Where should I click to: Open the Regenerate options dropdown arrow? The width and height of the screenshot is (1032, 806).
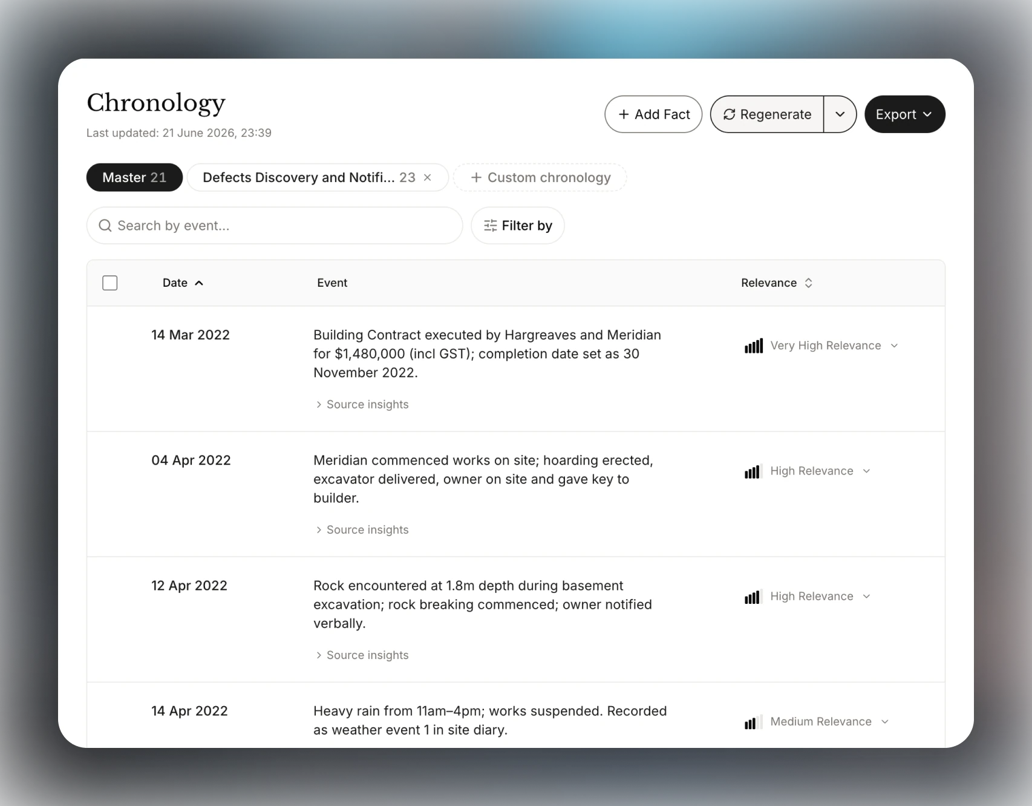pyautogui.click(x=840, y=114)
